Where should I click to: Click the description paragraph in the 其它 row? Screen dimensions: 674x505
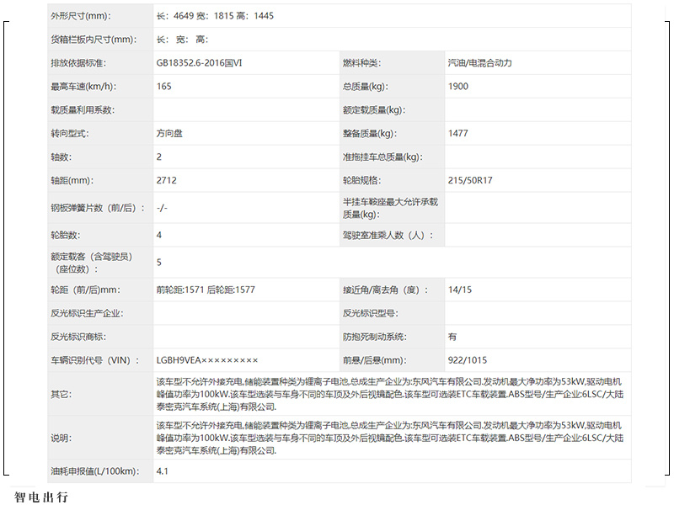[x=390, y=394]
